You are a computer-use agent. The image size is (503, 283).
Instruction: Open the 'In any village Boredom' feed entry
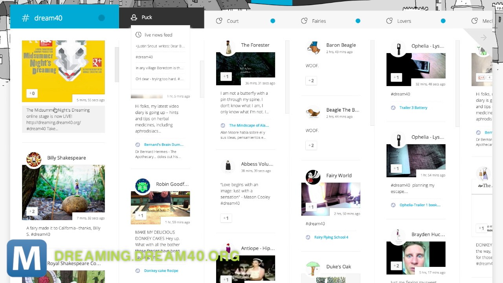(x=160, y=68)
